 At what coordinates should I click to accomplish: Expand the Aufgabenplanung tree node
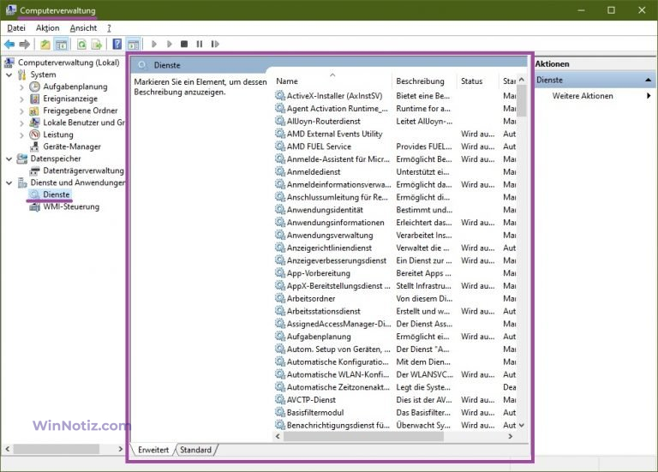point(21,87)
